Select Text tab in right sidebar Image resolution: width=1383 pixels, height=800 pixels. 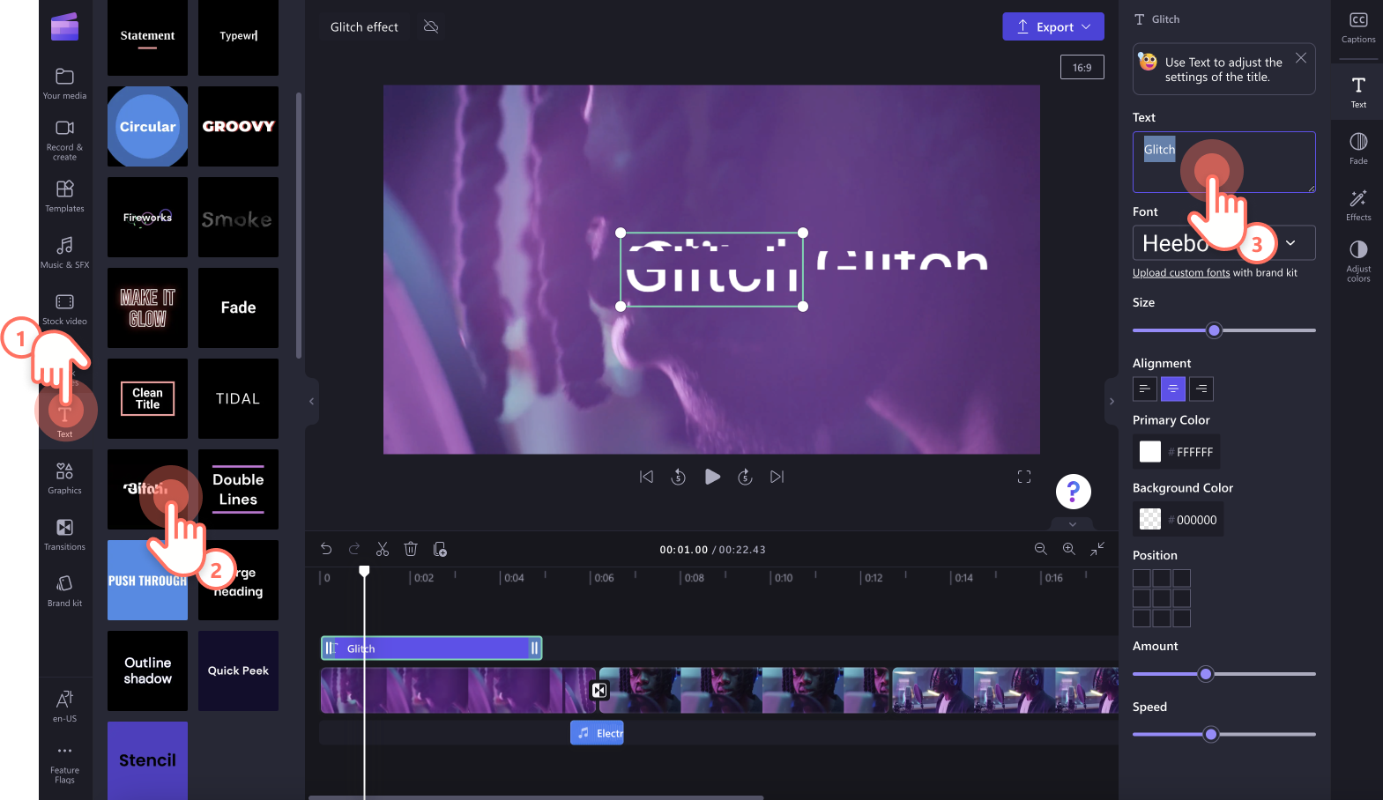1358,92
